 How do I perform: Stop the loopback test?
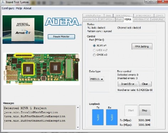point(145,110)
